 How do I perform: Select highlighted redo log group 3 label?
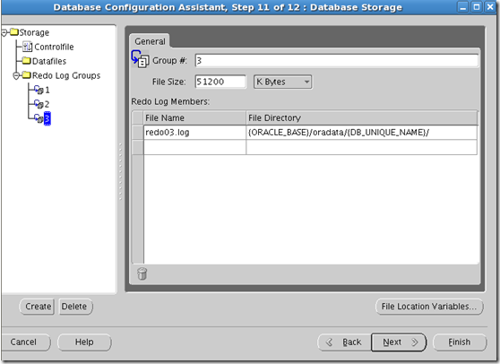[47, 118]
